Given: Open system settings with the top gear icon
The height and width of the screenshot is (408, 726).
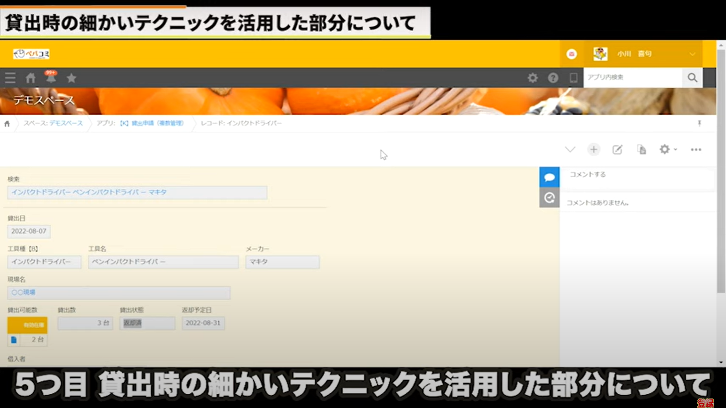Looking at the screenshot, I should click(x=533, y=77).
